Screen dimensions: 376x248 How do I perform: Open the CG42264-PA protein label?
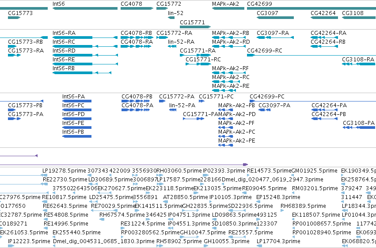(329, 105)
